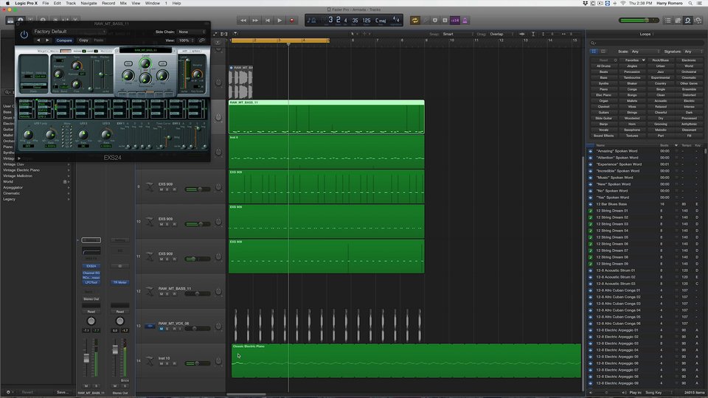Toggle the Metronome click button
This screenshot has height=398, width=708.
[465, 21]
